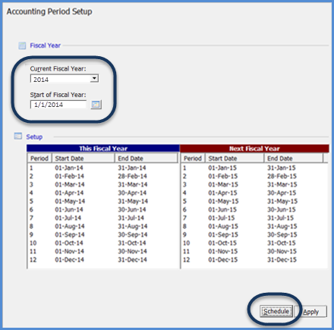Select next year period 9 row 01-Sep-15
The height and width of the screenshot is (330, 334).
(254, 234)
